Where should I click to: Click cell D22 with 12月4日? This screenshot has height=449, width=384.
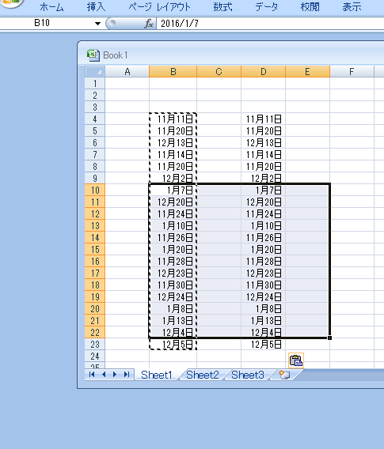pos(264,333)
